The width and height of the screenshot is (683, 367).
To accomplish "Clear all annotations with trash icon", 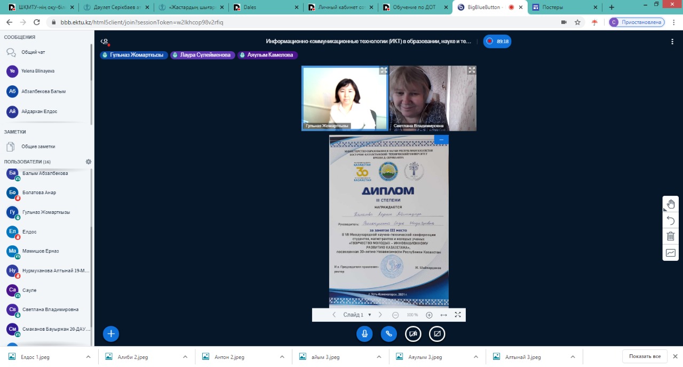I will pos(671,236).
